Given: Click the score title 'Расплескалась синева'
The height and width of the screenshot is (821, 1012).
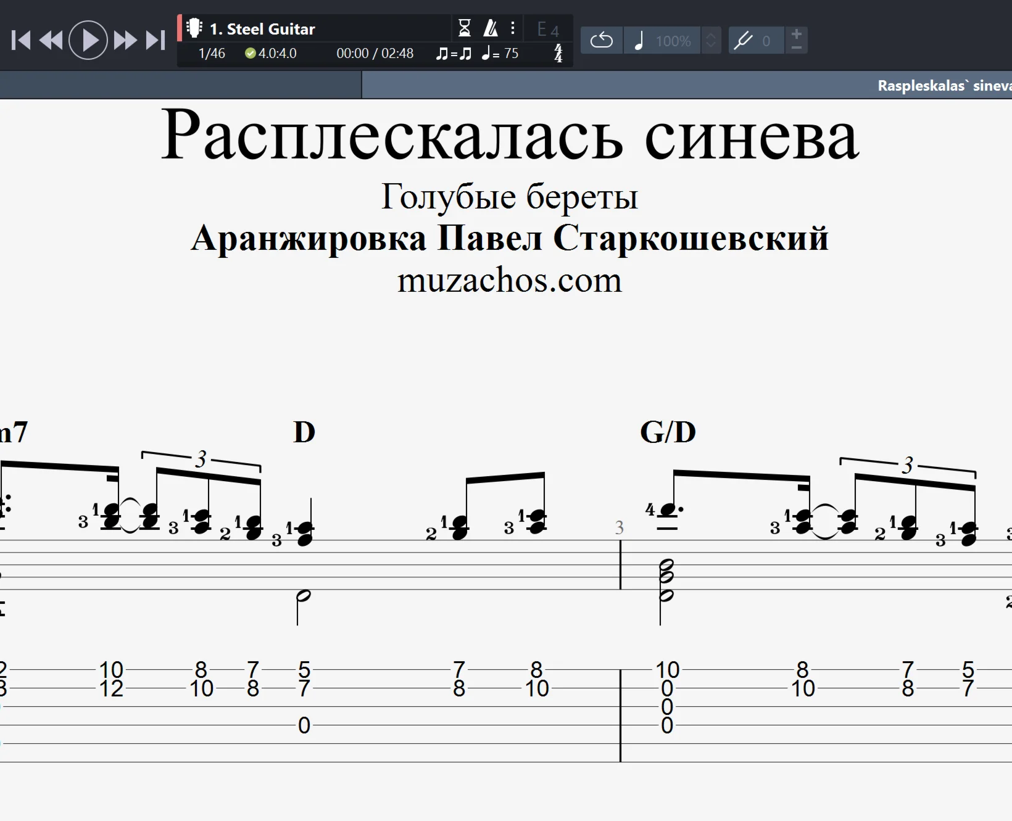Looking at the screenshot, I should tap(510, 134).
